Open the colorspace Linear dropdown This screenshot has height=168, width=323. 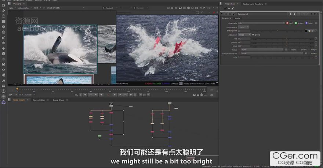pos(244,27)
